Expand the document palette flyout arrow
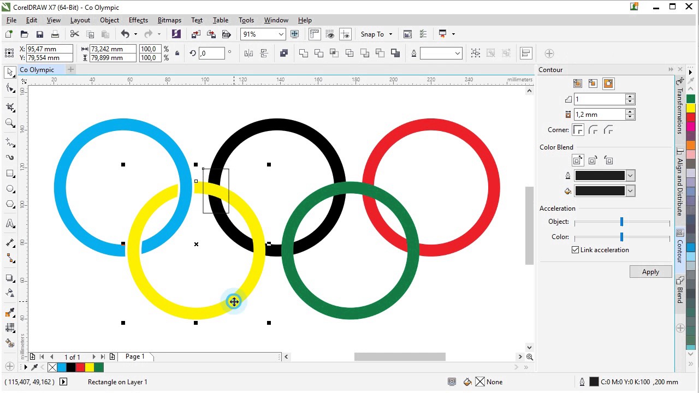The width and height of the screenshot is (699, 393). [26, 367]
